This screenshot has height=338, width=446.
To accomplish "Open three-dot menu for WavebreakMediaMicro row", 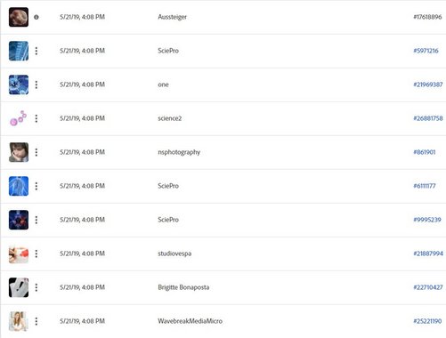I will 36,321.
